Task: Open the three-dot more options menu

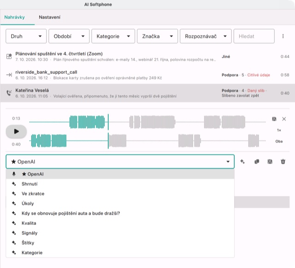Action: click(x=283, y=36)
